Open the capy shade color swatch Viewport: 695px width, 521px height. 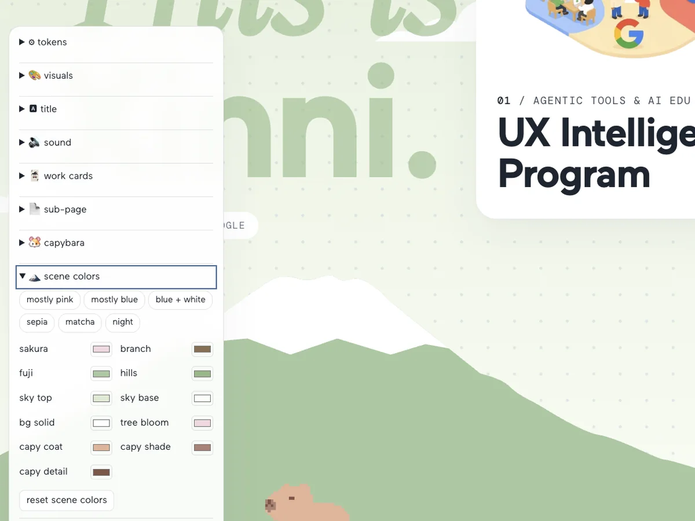[203, 447]
